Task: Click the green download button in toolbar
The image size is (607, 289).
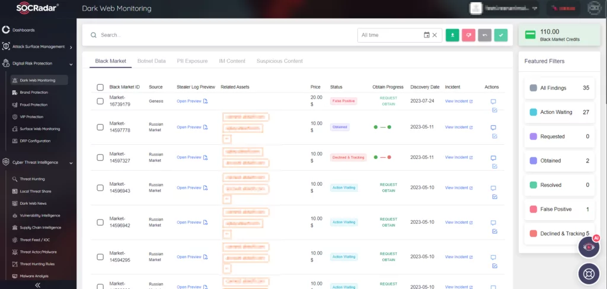Action: pos(452,35)
